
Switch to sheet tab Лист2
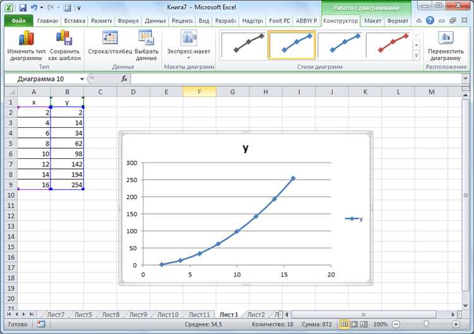[256, 314]
